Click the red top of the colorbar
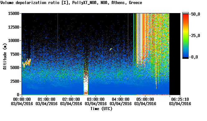The width and height of the screenshot is (207, 121). click(186, 15)
